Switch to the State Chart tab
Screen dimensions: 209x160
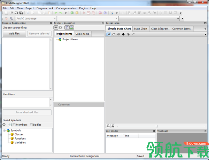tap(141, 29)
